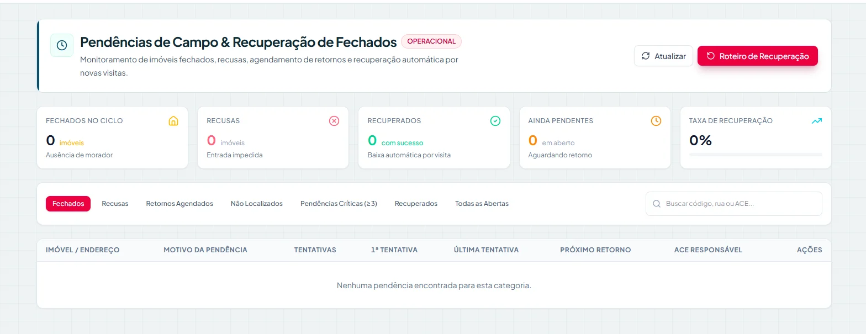Viewport: 866px width, 334px height.
Task: Click the Baixa automática por visita text
Action: 409,155
